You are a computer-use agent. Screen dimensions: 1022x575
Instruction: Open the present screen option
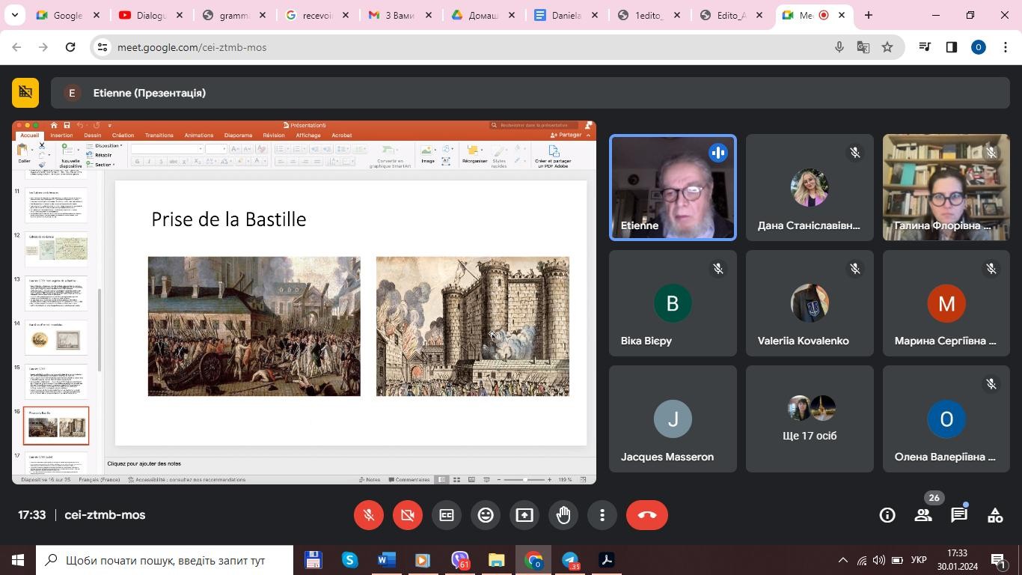[524, 515]
